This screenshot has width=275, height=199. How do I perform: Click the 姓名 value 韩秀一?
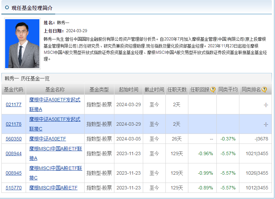(x=63, y=23)
